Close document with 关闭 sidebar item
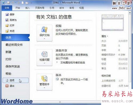Screen dimensions: 133x105 tap(10, 31)
